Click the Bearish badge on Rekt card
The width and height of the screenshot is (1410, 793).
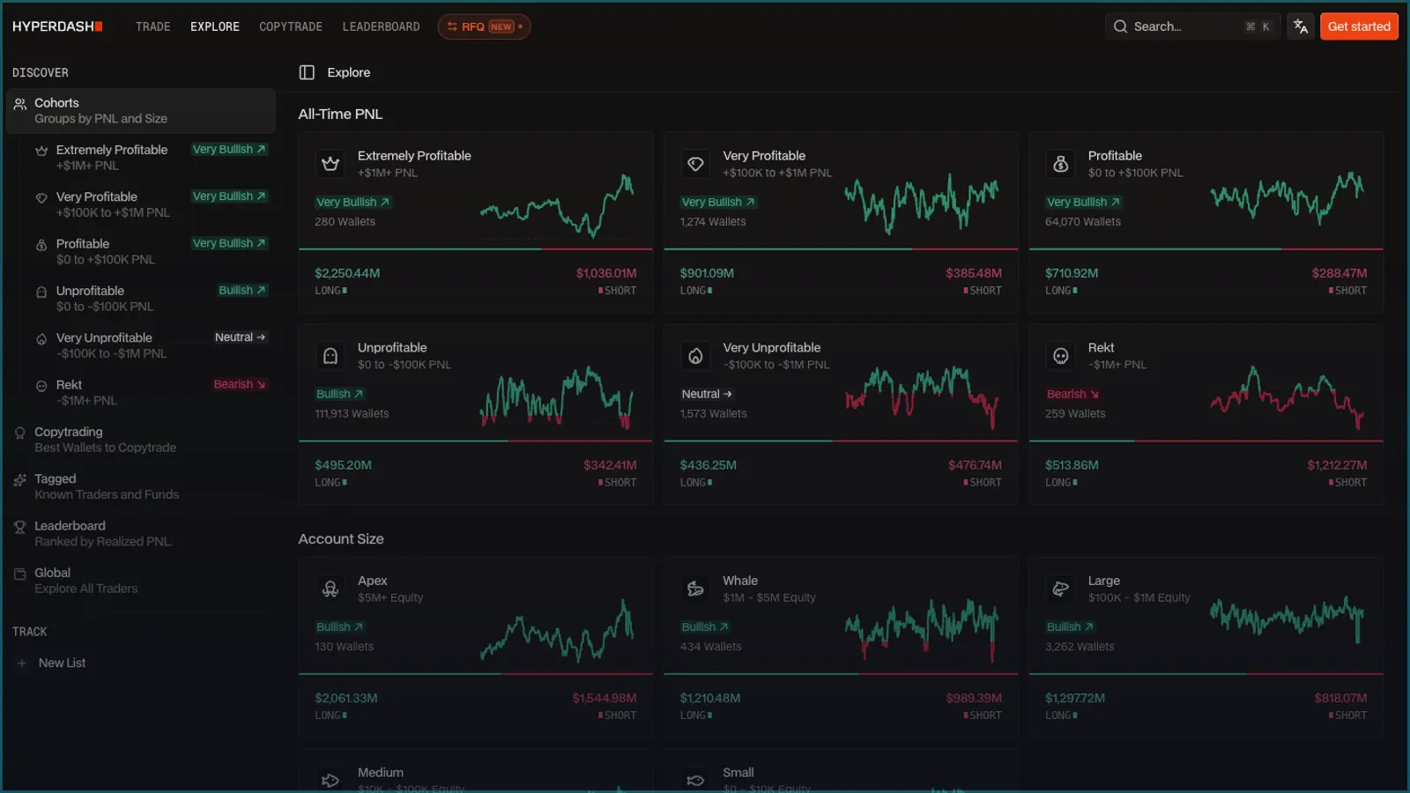[x=1072, y=394]
